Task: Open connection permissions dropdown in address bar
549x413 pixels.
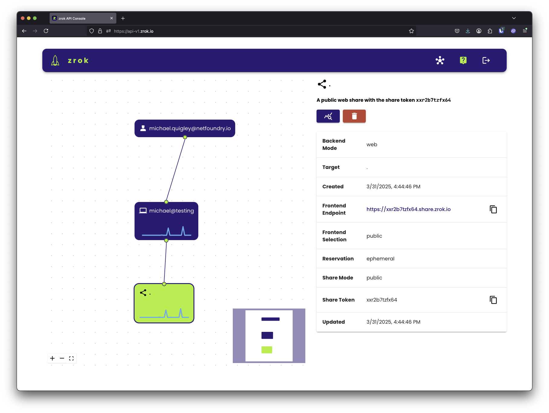Action: coord(108,31)
